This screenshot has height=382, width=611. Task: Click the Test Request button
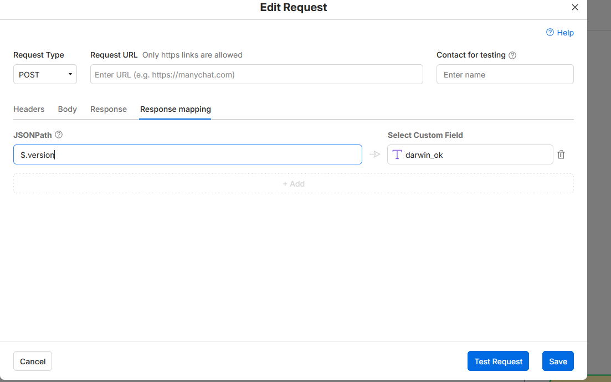[x=498, y=361]
